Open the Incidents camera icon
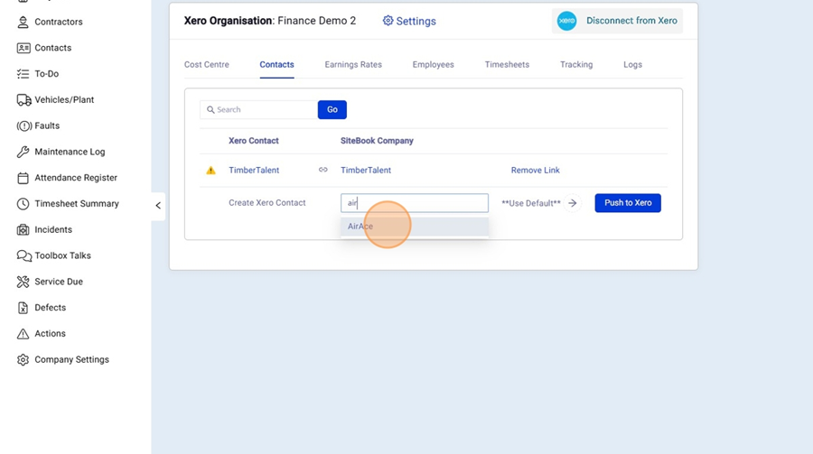The height and width of the screenshot is (454, 813). pos(23,230)
